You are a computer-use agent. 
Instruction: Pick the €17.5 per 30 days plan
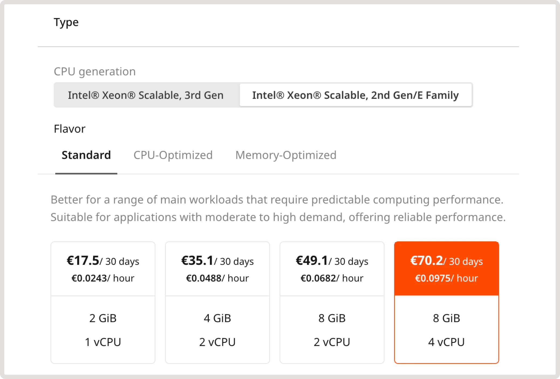pos(103,261)
